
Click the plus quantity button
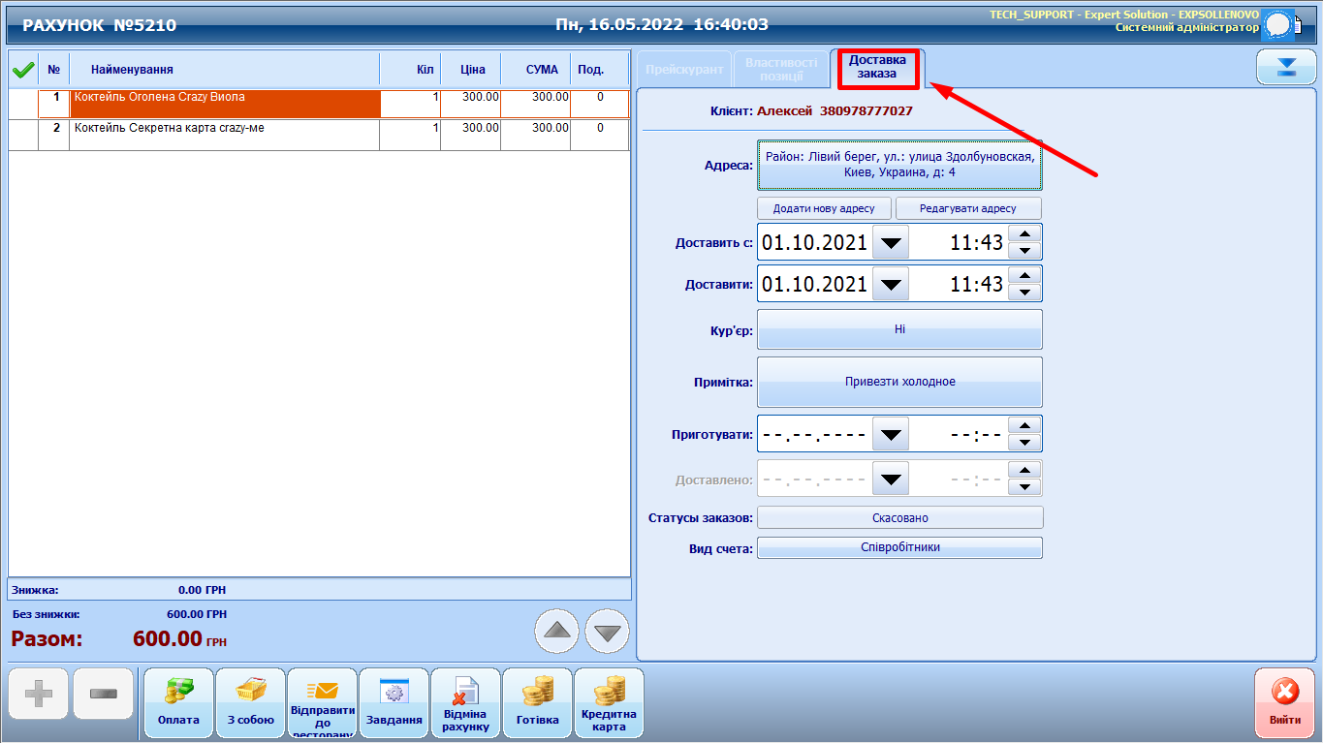pos(39,694)
